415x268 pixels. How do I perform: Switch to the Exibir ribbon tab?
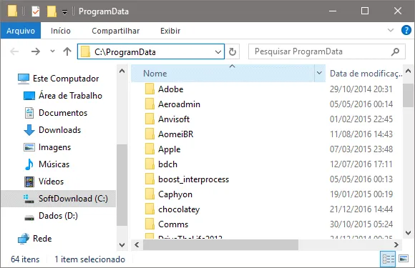coord(170,31)
